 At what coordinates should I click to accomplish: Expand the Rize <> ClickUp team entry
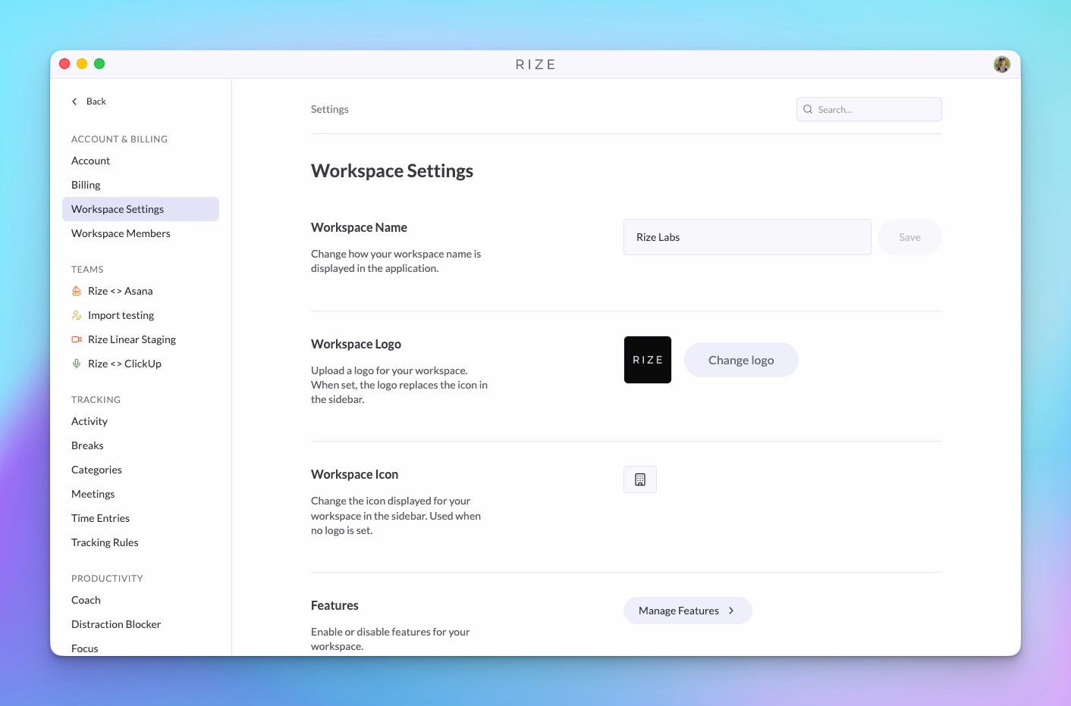pos(125,363)
